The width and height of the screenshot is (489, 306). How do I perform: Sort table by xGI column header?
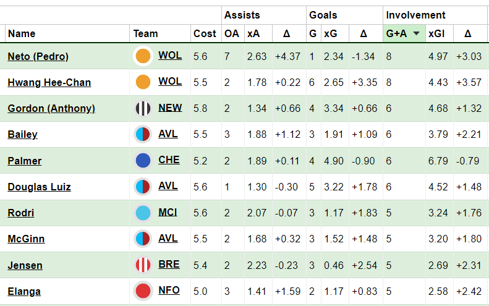coord(438,34)
